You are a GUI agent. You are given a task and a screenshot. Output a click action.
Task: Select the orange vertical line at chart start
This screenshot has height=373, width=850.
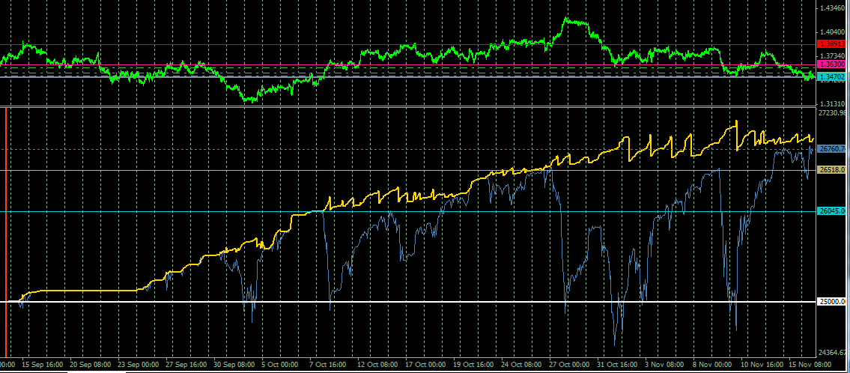[x=5, y=233]
